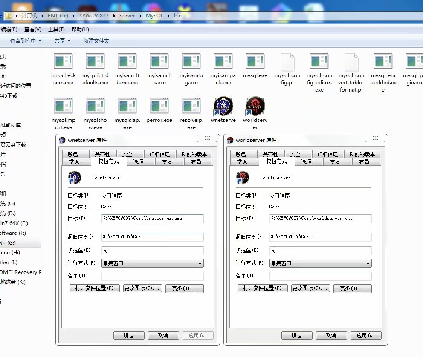
Task: Select the mysqlslap.exe file icon
Action: [x=127, y=106]
